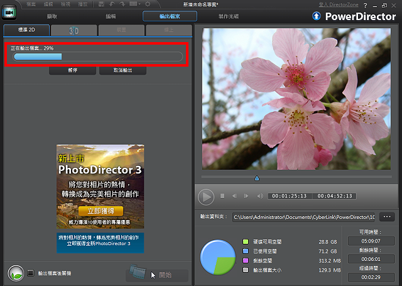Click the 登入 DirectorZone sign-in link

pyautogui.click(x=339, y=4)
